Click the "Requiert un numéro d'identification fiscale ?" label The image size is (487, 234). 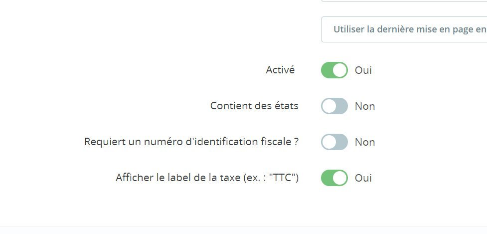(191, 142)
